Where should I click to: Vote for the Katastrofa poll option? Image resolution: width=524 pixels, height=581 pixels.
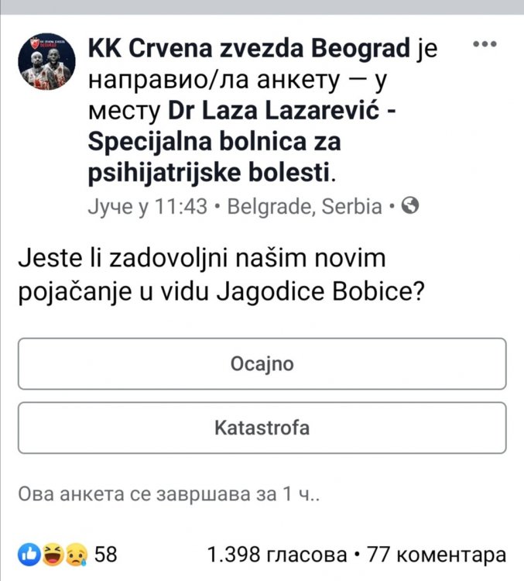pyautogui.click(x=262, y=428)
